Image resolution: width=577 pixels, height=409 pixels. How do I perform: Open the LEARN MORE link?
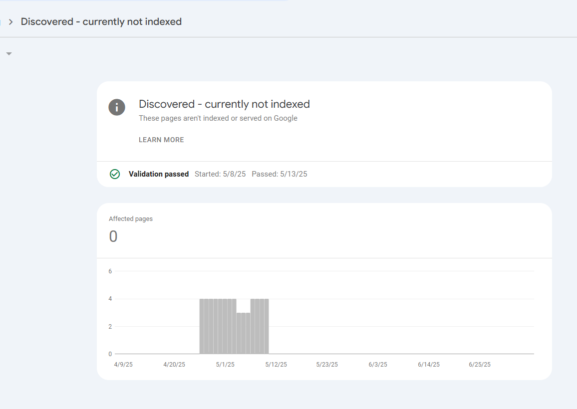(161, 140)
